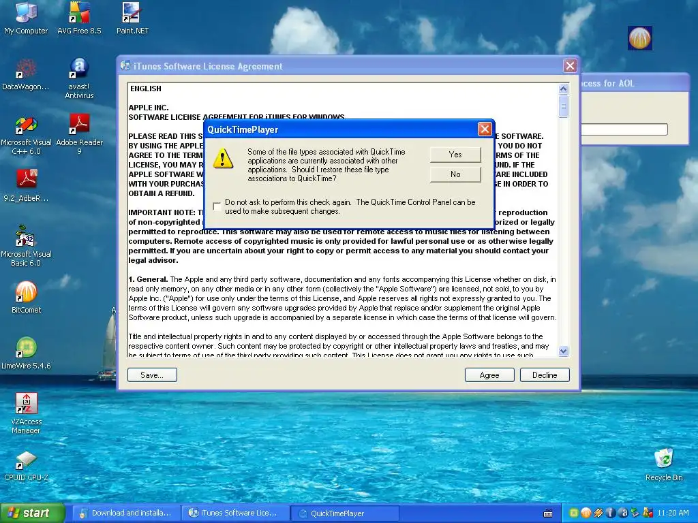Switch to 'iTunes Software Lice...' taskbar item

(235, 513)
